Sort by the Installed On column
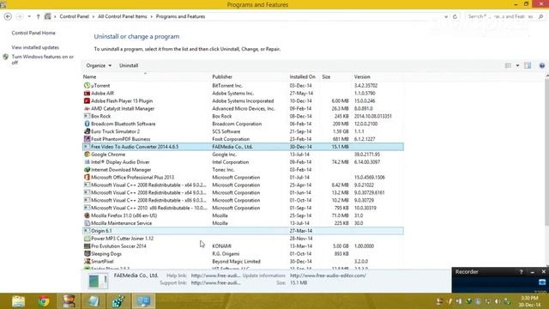 [x=303, y=76]
